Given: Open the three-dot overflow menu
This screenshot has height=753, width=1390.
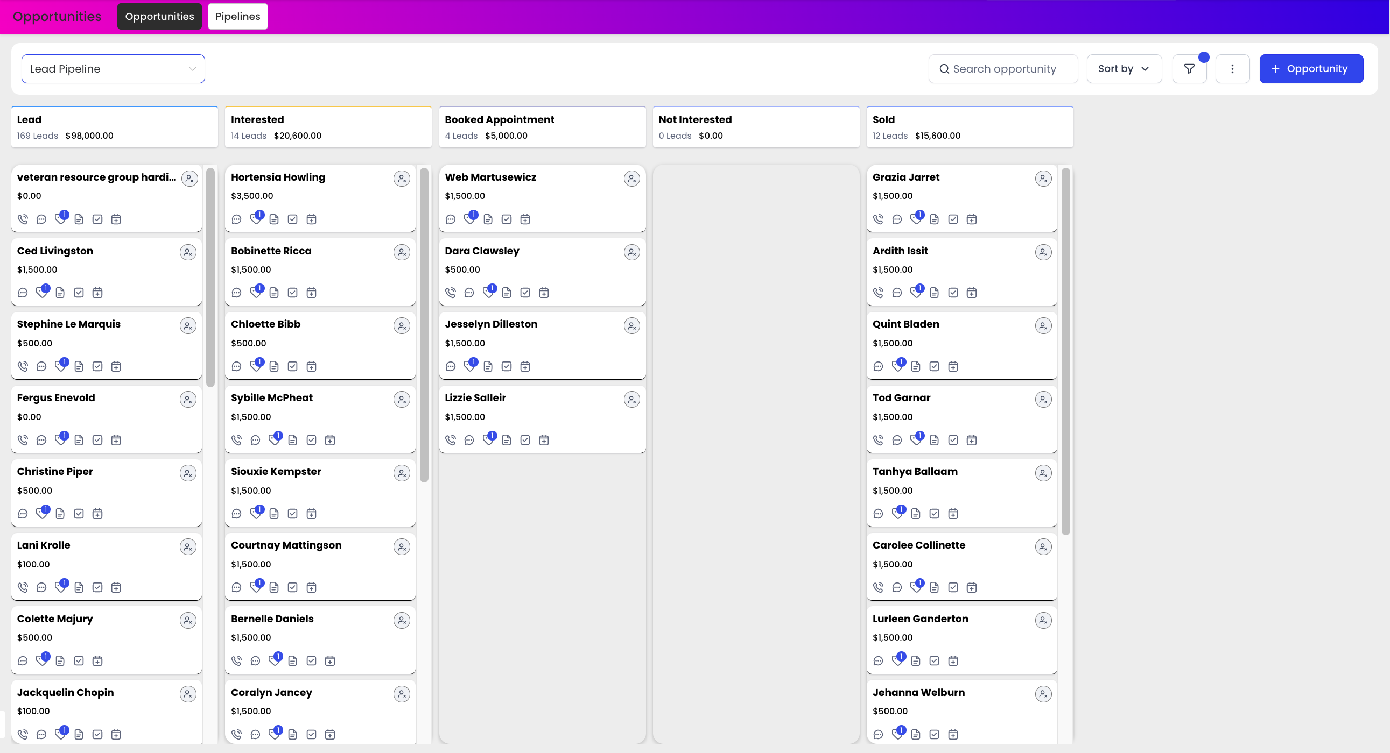Looking at the screenshot, I should (1232, 68).
